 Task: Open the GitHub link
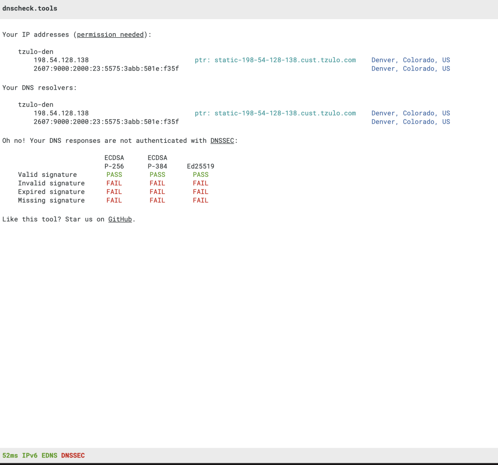tap(120, 219)
